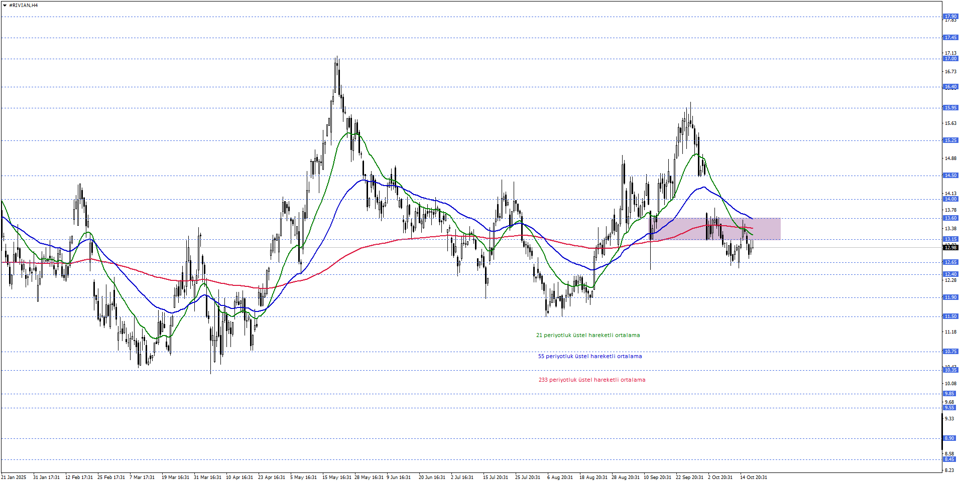Select the blue 55-period moving average label
This screenshot has height=483, width=962.
589,356
